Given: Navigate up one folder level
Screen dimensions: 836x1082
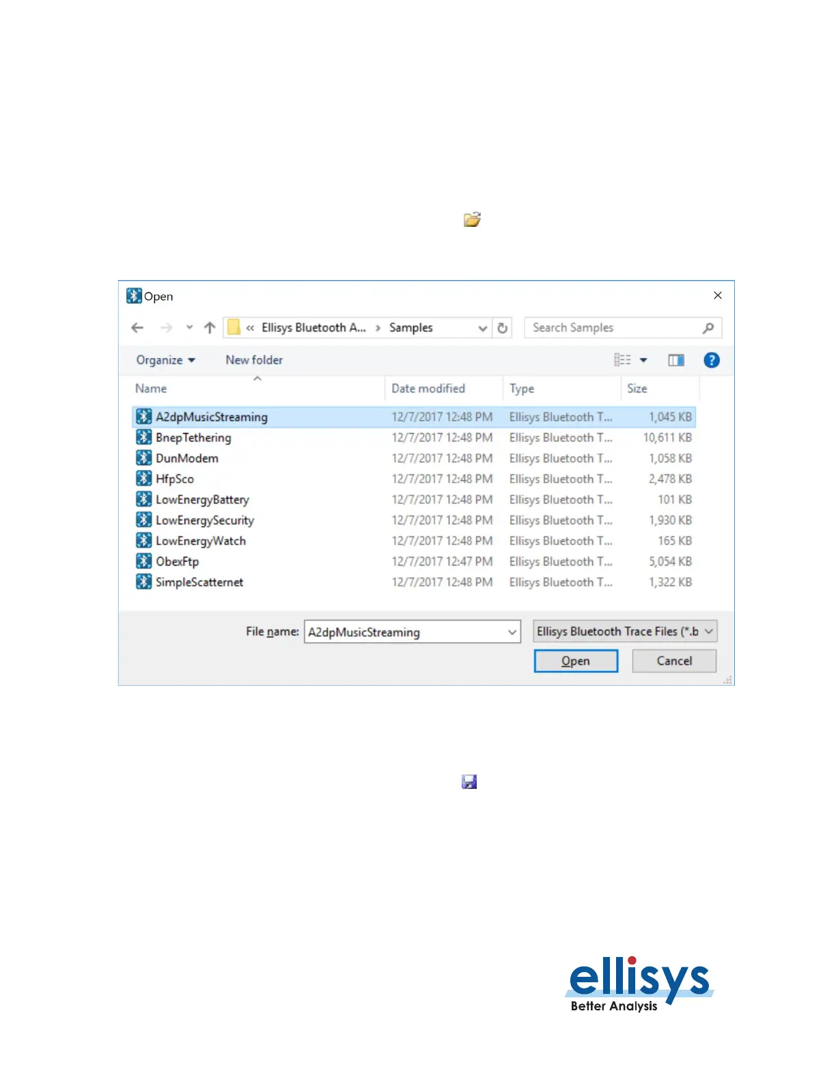Looking at the screenshot, I should pos(210,328).
